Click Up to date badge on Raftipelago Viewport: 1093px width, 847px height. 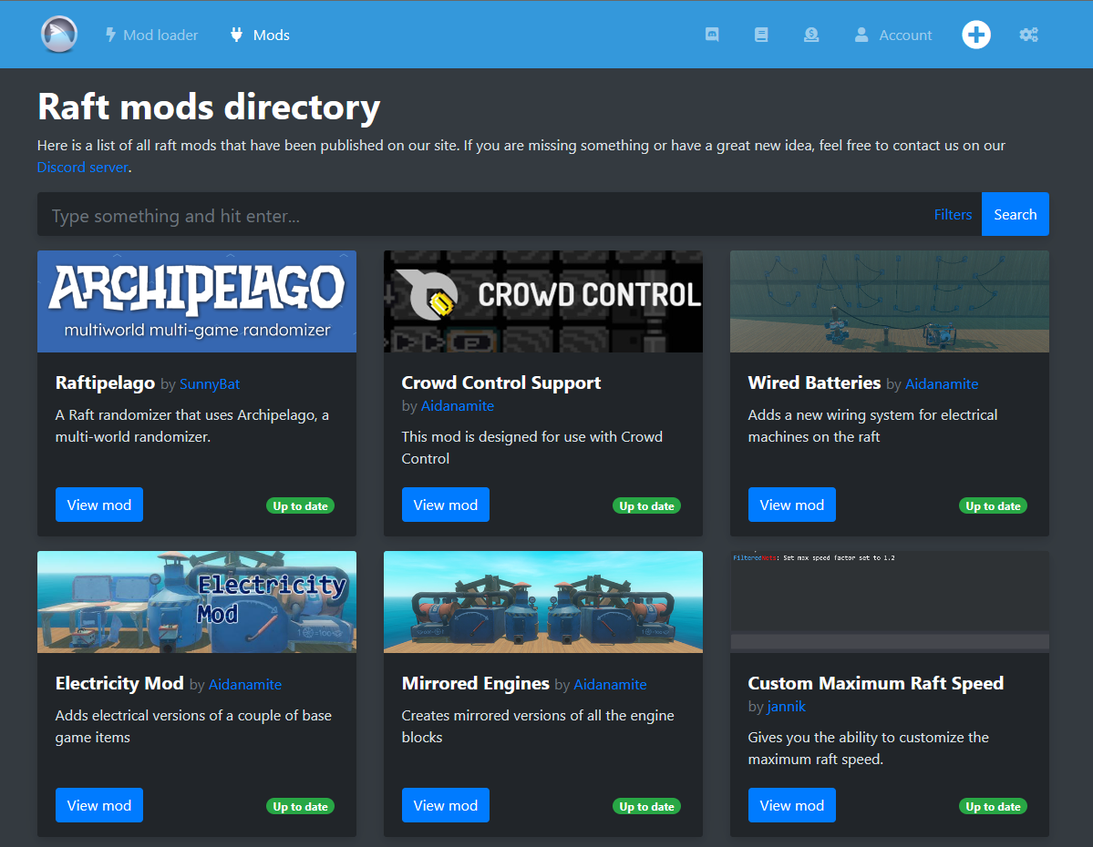click(301, 506)
